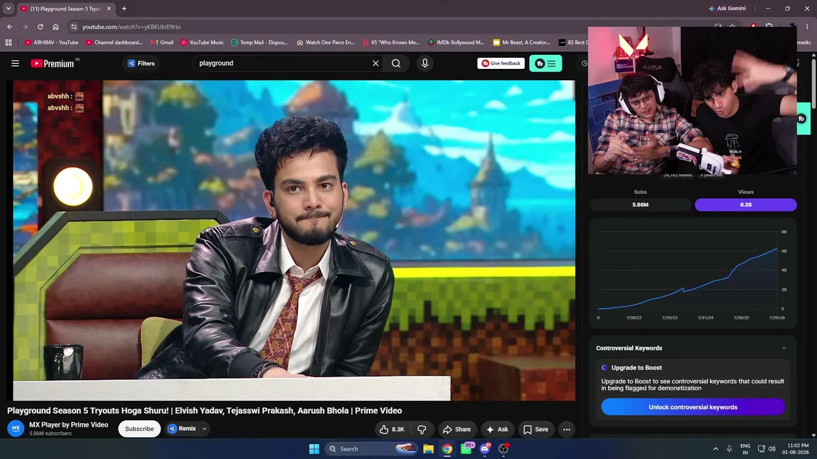Share the Playground Season 5 video
The height and width of the screenshot is (459, 817).
[457, 429]
